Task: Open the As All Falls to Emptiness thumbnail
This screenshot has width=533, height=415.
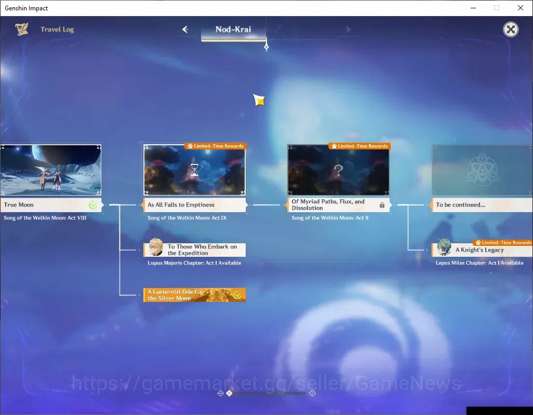Action: click(194, 170)
